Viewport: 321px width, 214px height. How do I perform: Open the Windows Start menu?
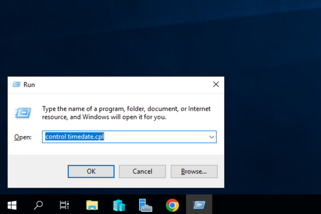12,205
